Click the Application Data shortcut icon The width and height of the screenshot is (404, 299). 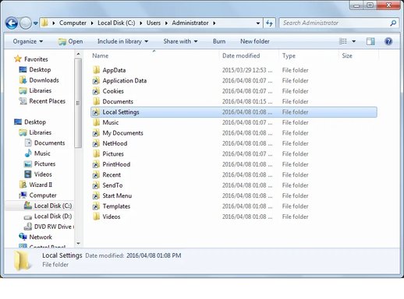[x=96, y=81]
